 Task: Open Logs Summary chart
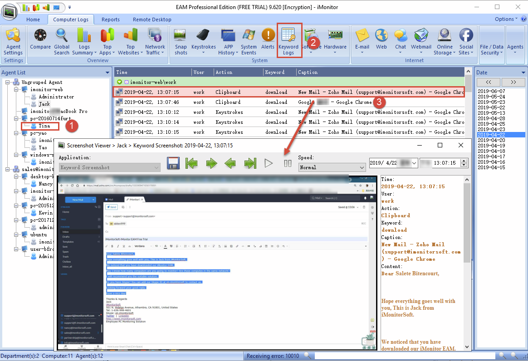[84, 42]
